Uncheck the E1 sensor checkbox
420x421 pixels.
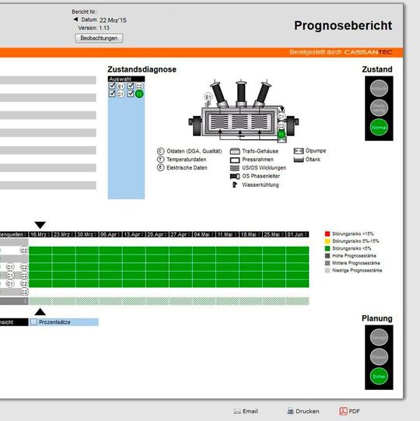click(112, 86)
